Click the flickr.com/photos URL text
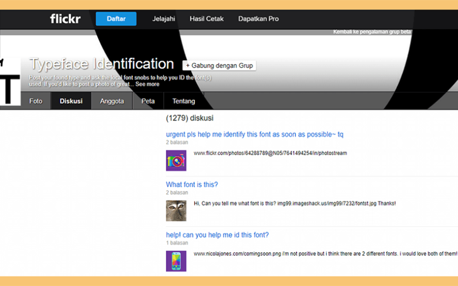Viewport: 458px width, 286px height. click(270, 153)
